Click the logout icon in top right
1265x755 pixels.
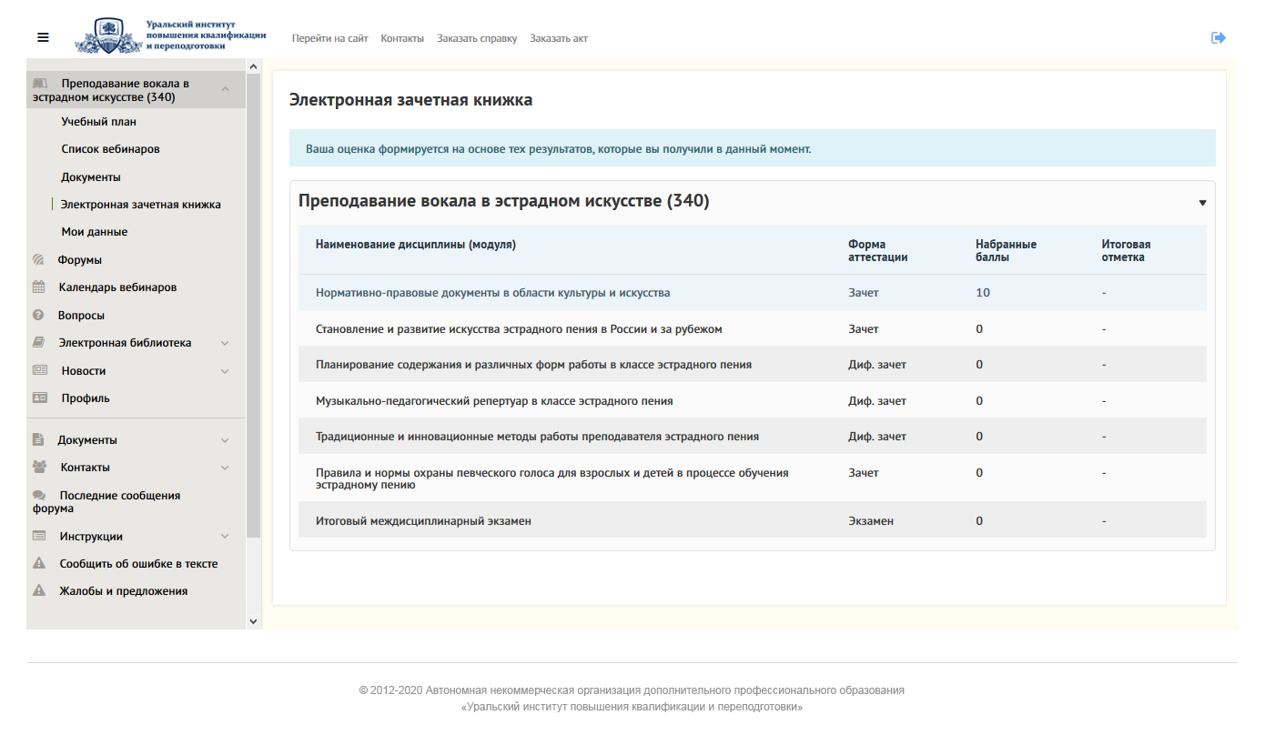click(1218, 37)
